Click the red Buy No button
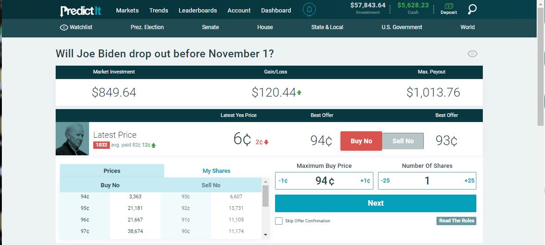 coord(361,141)
